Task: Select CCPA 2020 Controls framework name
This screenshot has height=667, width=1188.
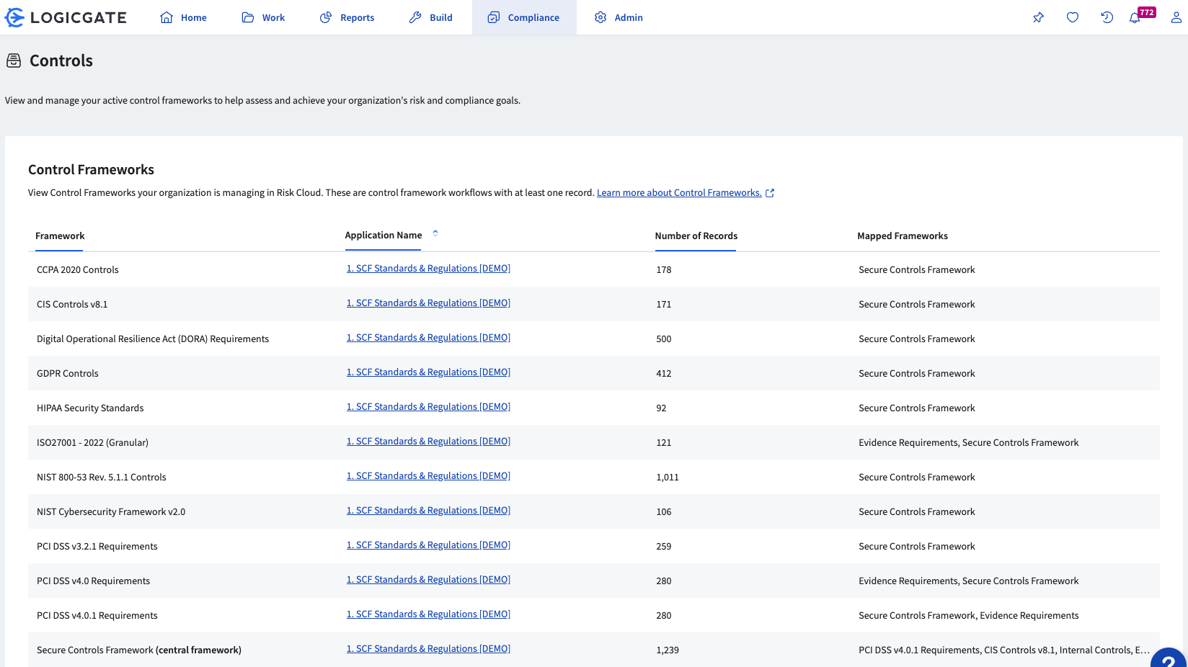Action: tap(78, 269)
